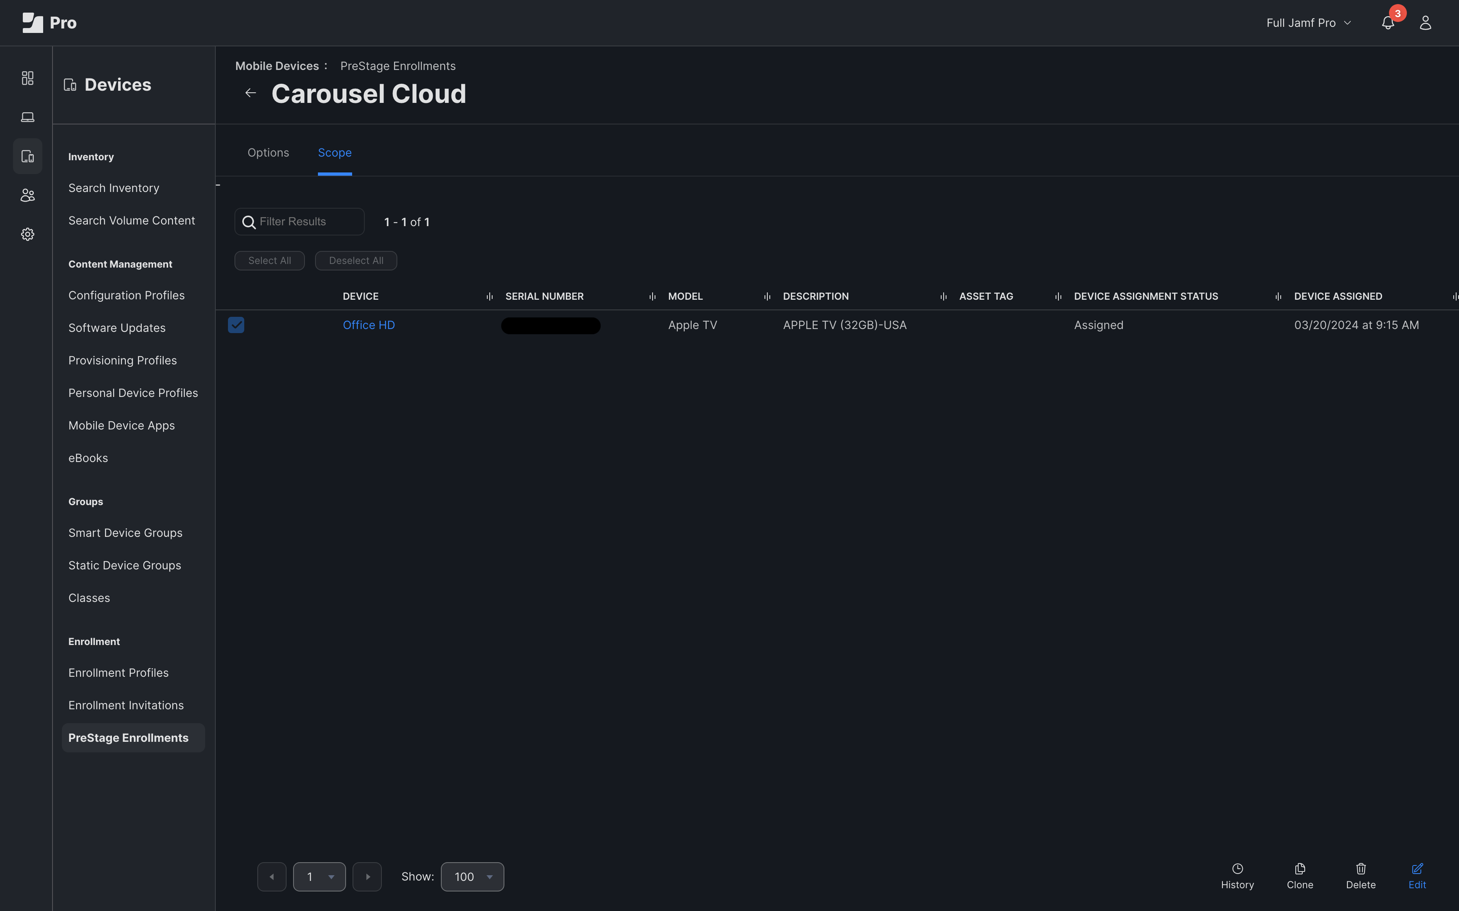
Task: Click the Mobile Devices breadcrumb
Action: click(277, 66)
